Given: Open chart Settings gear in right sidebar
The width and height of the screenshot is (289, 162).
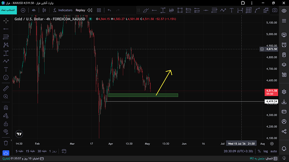Looking at the screenshot, I should coord(284,92).
